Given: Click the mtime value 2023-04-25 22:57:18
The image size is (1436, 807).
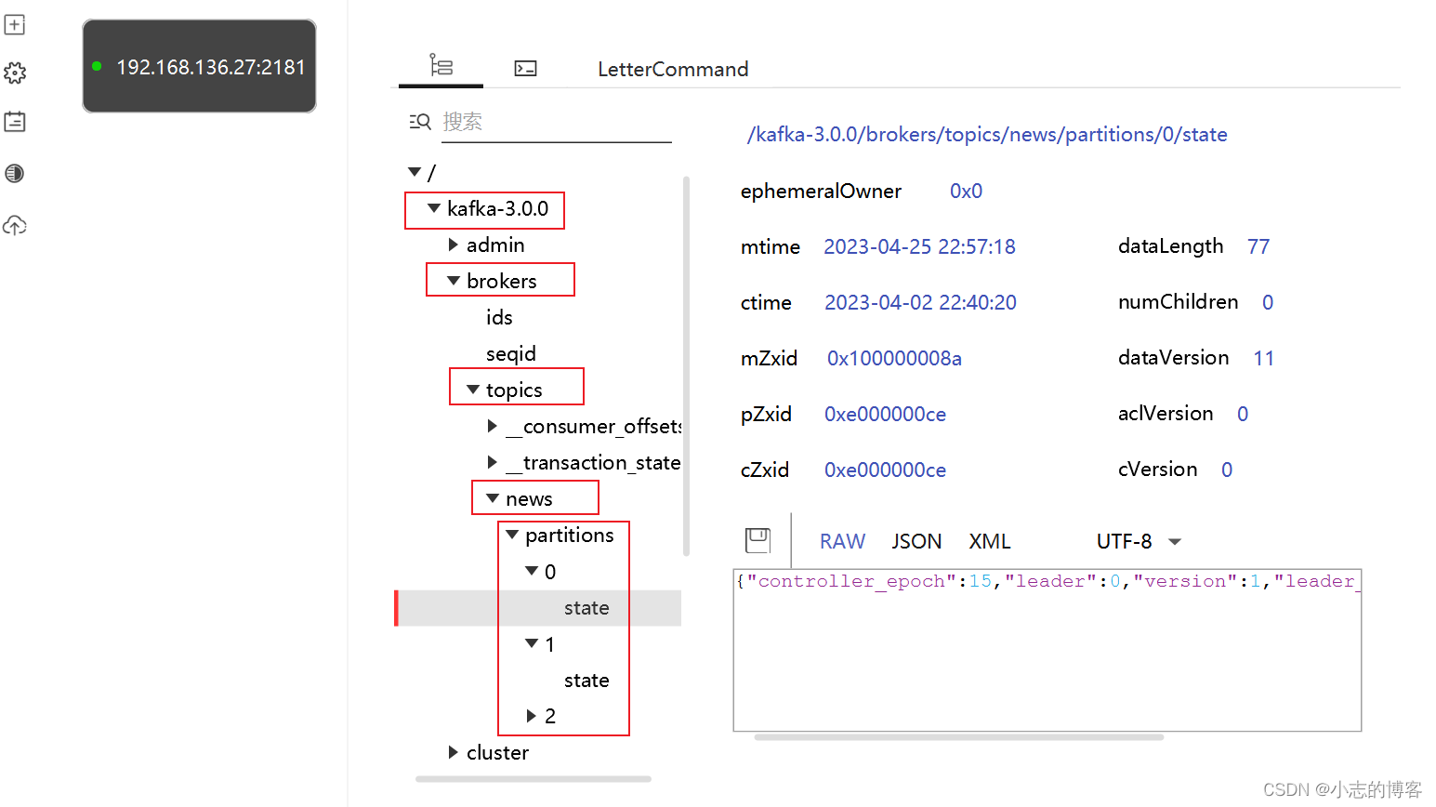Looking at the screenshot, I should (919, 247).
